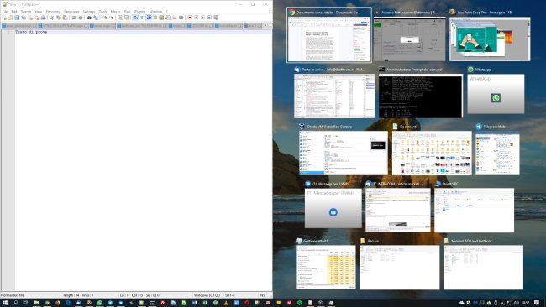Select the 'Gestione attività' Task Manager thumbnail
The height and width of the screenshot is (307, 546).
point(326,267)
